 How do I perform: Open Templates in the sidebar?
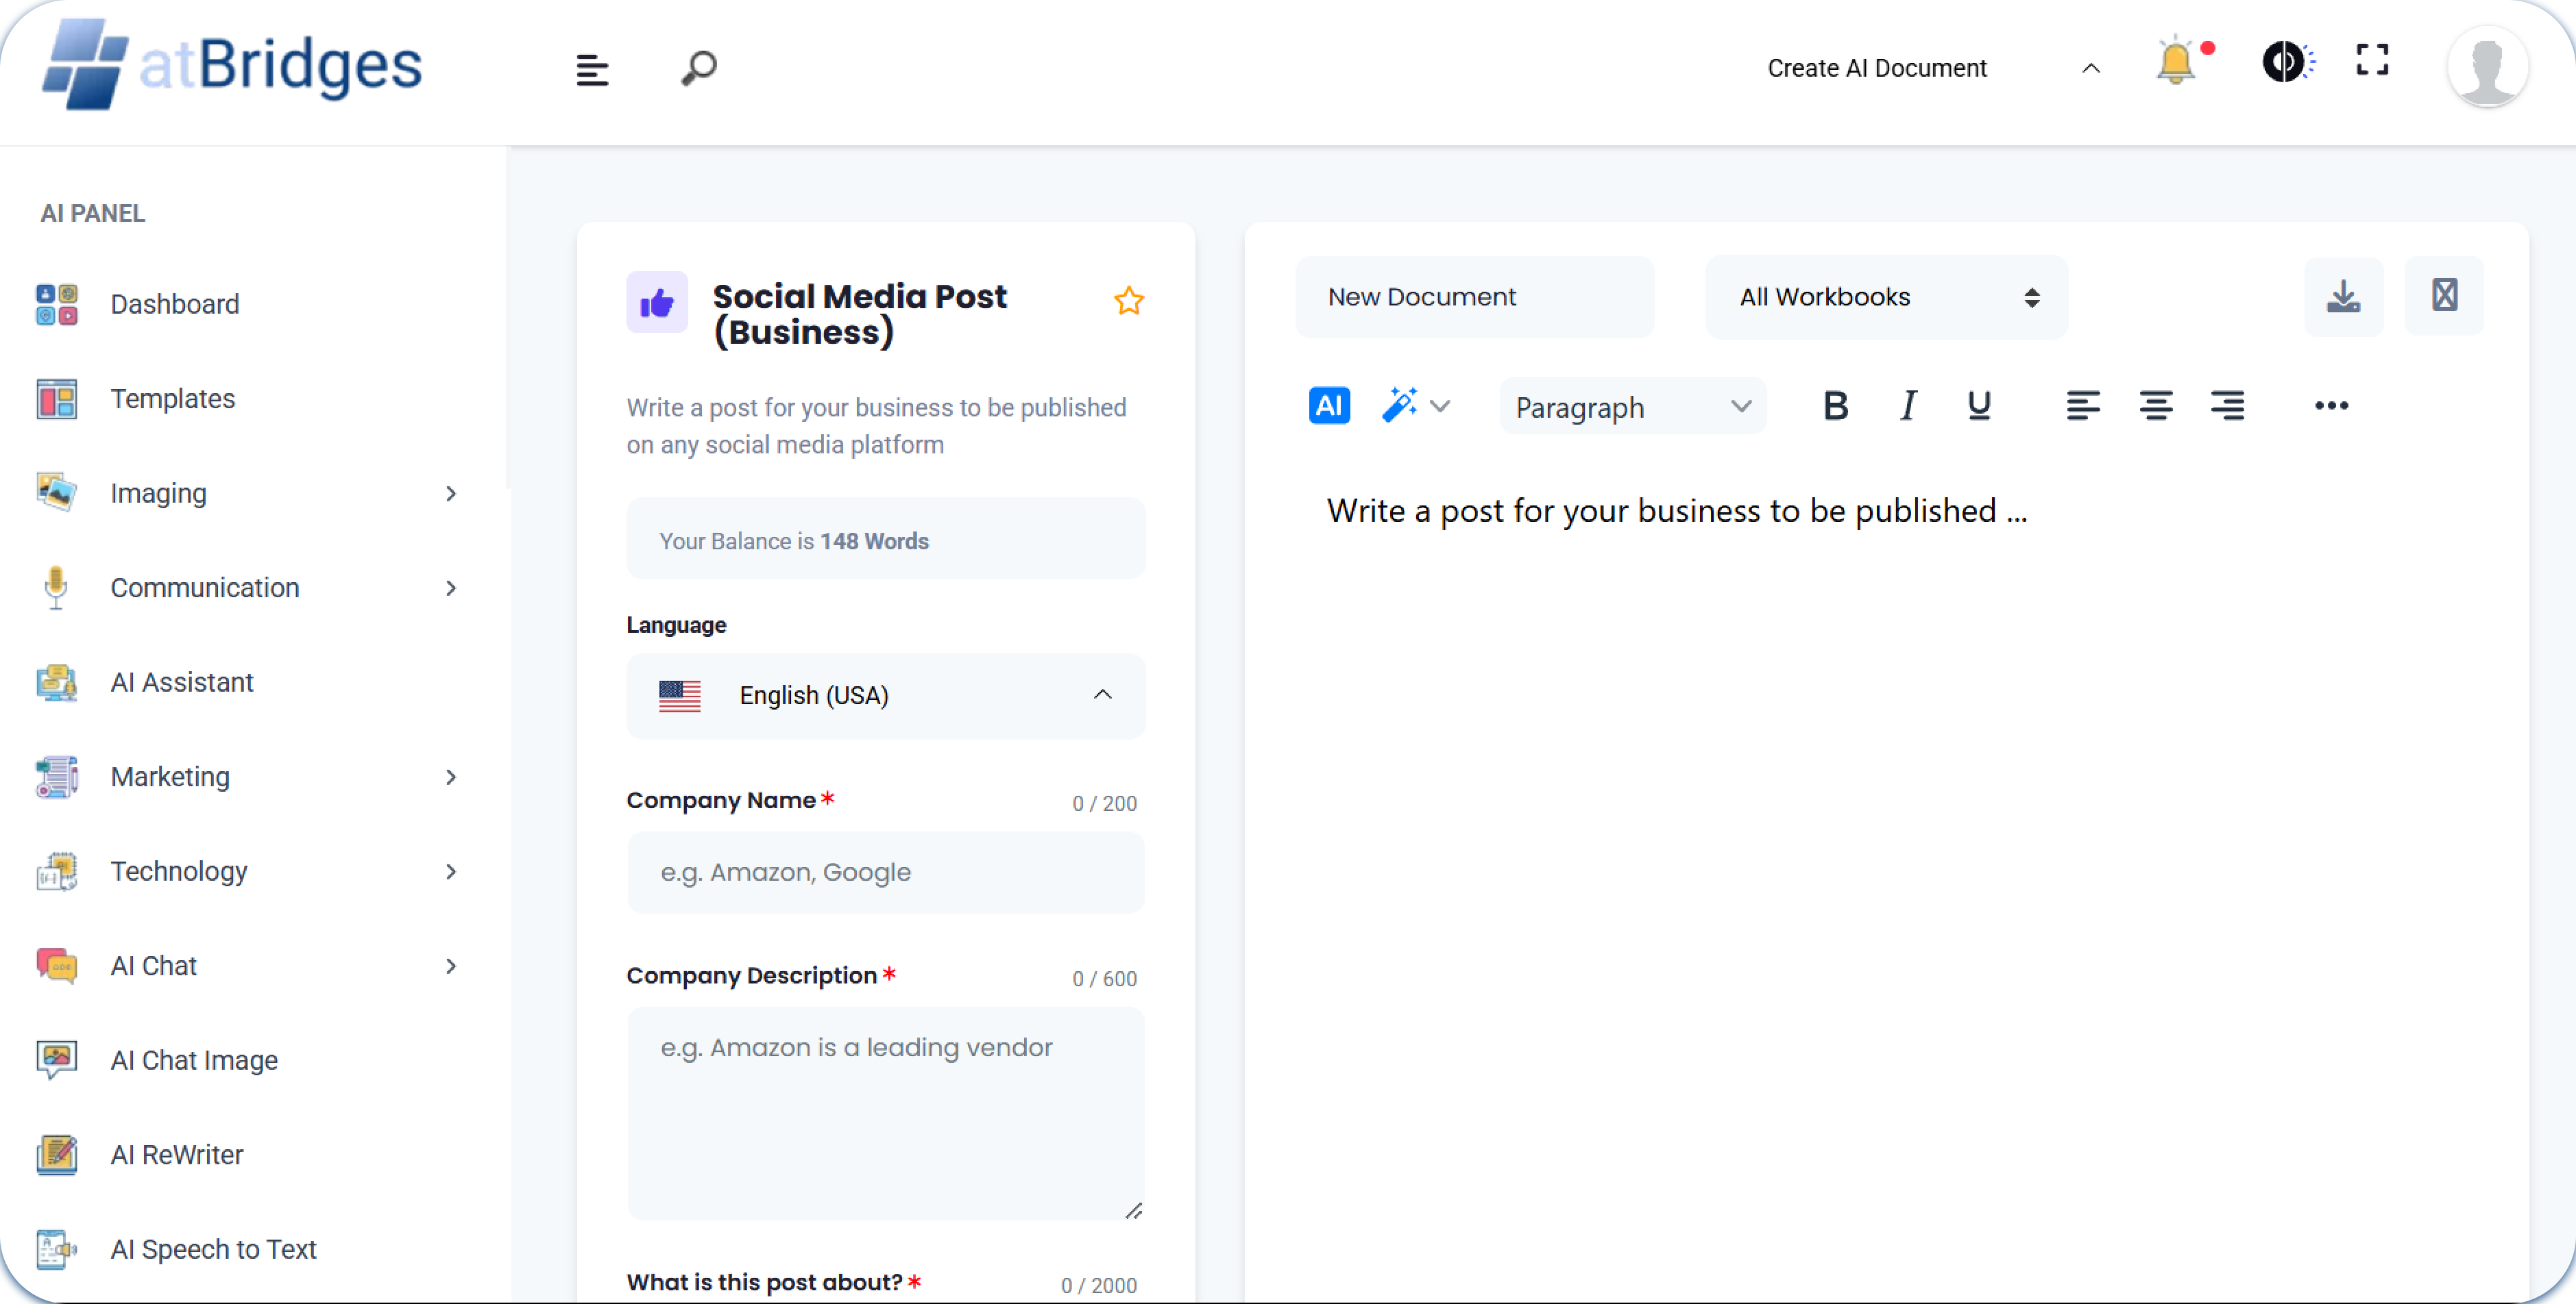(x=173, y=399)
